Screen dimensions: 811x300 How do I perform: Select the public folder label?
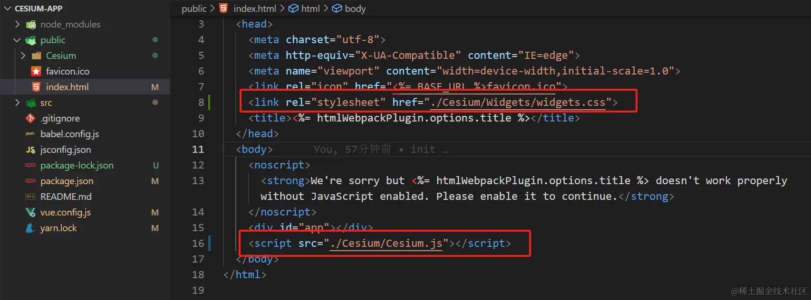(x=53, y=40)
